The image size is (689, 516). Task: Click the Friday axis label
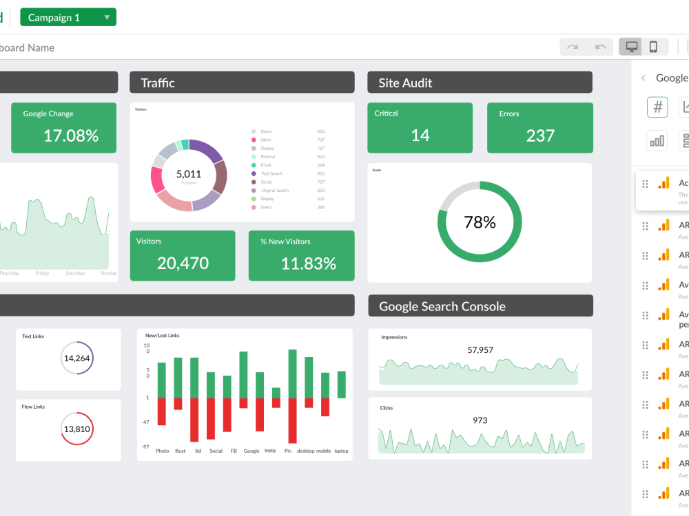(x=42, y=273)
